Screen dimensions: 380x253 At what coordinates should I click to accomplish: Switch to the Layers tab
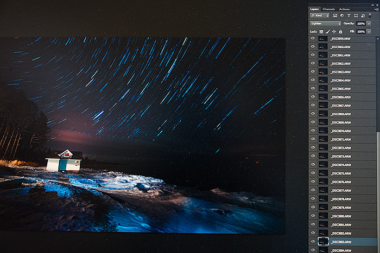tap(314, 9)
